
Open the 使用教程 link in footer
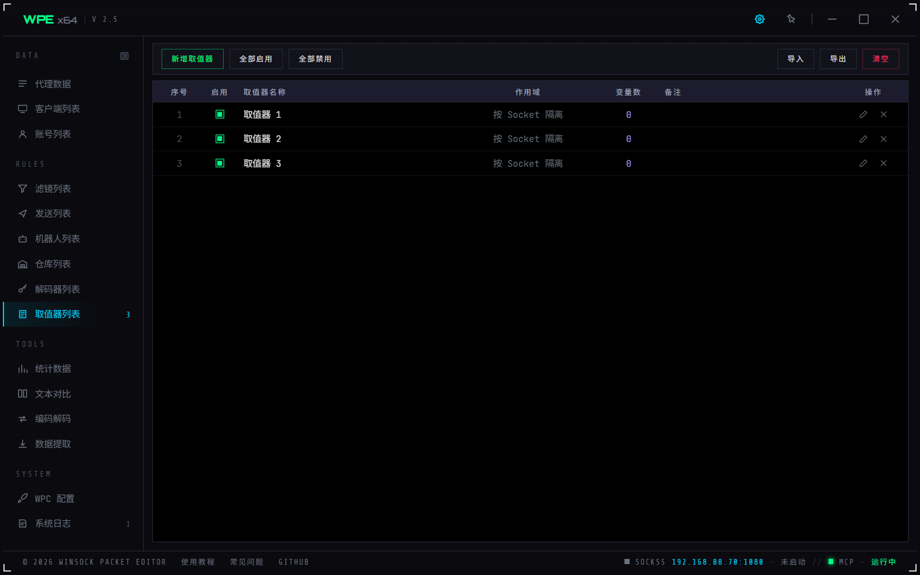tap(198, 562)
